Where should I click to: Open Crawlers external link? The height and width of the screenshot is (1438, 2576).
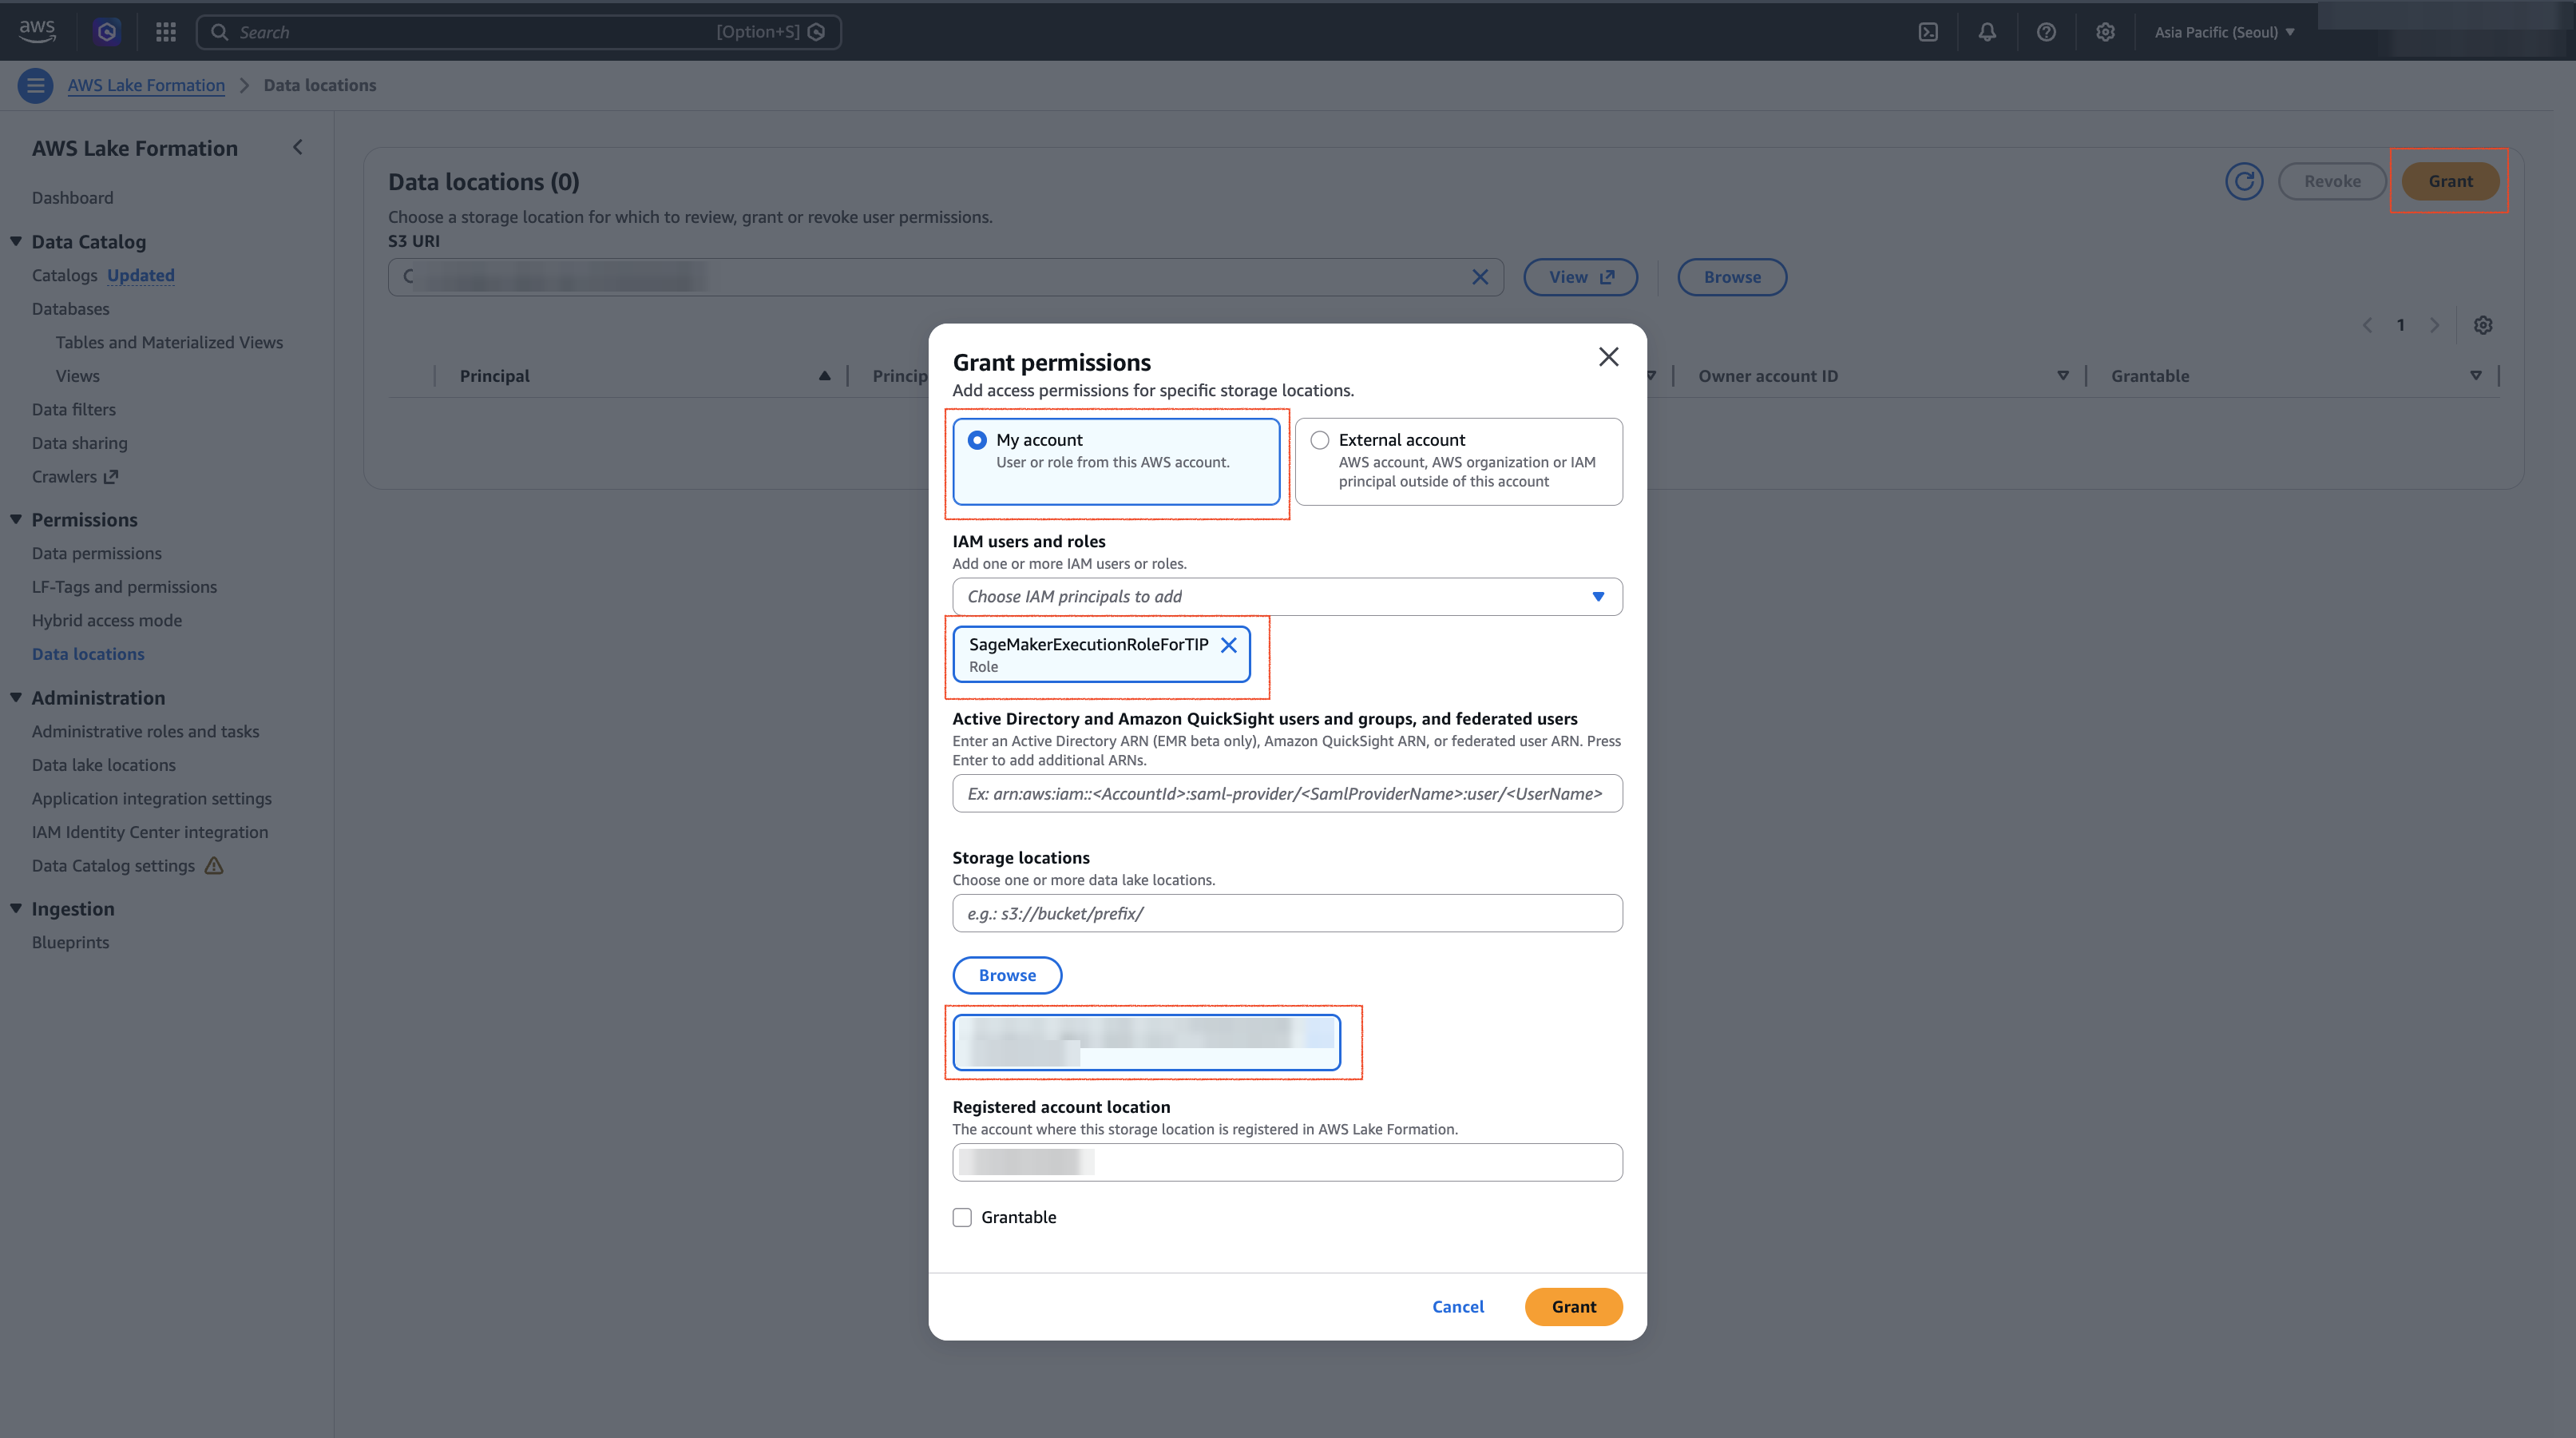75,476
